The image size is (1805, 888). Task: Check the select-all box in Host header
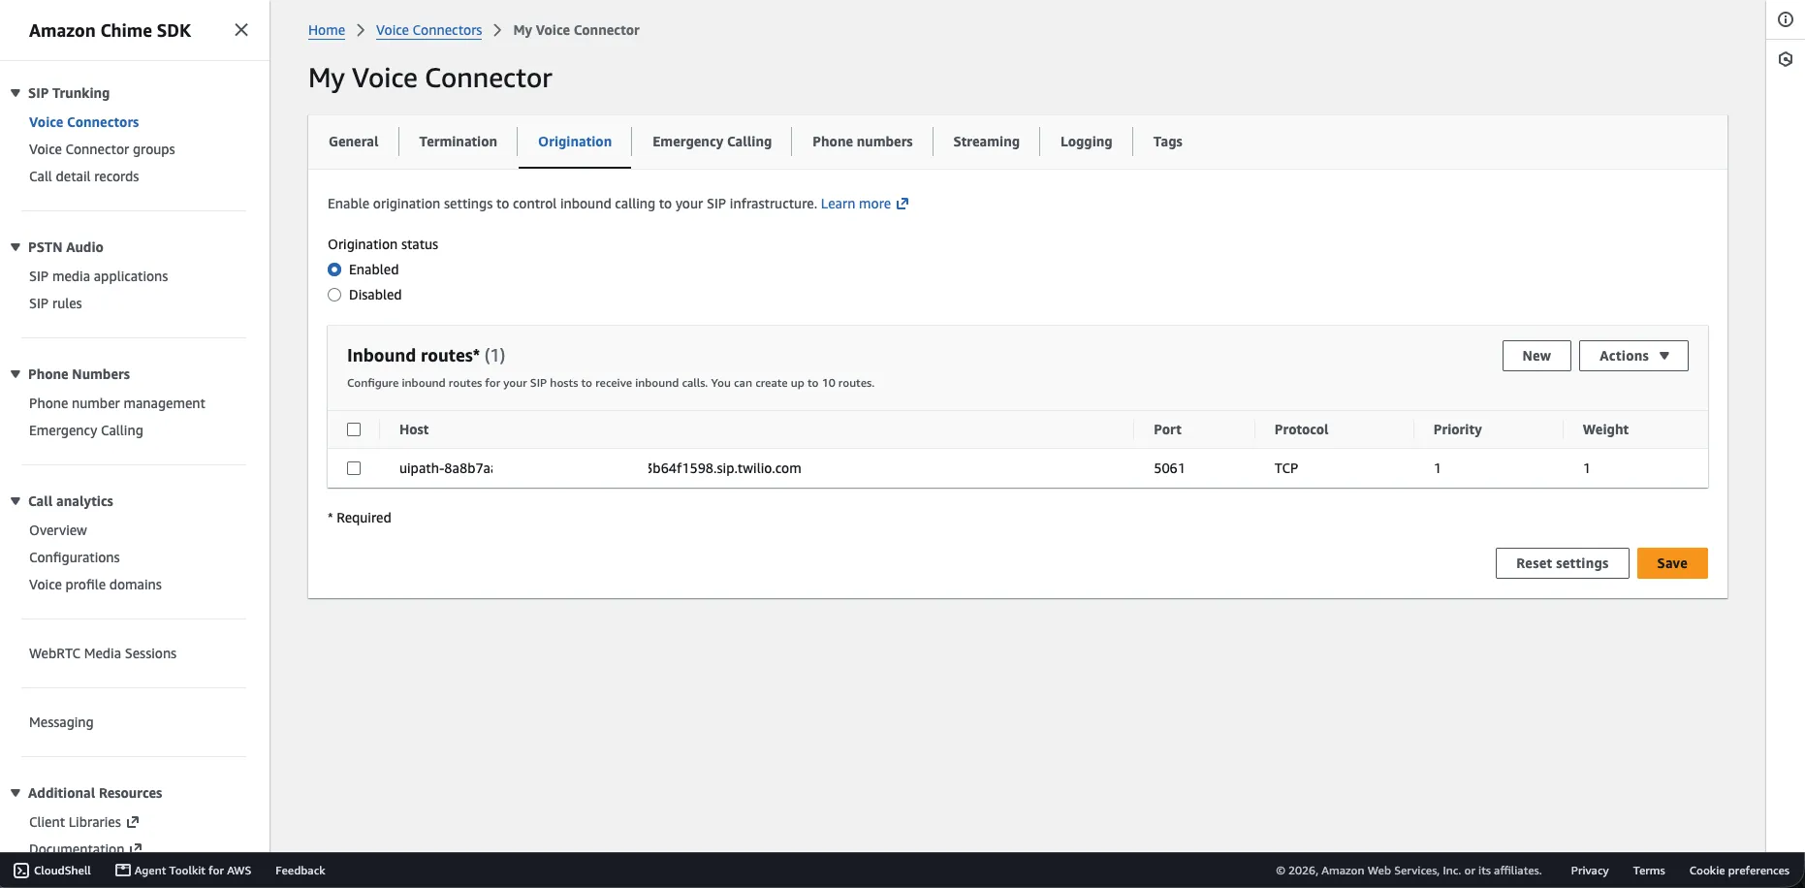click(354, 429)
